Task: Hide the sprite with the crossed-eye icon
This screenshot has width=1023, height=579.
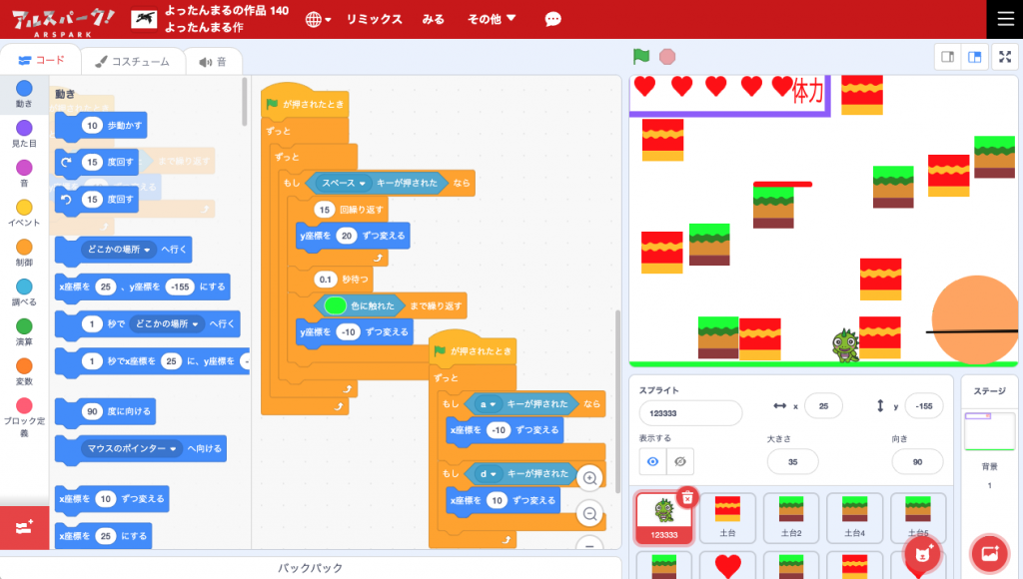Action: pyautogui.click(x=679, y=461)
